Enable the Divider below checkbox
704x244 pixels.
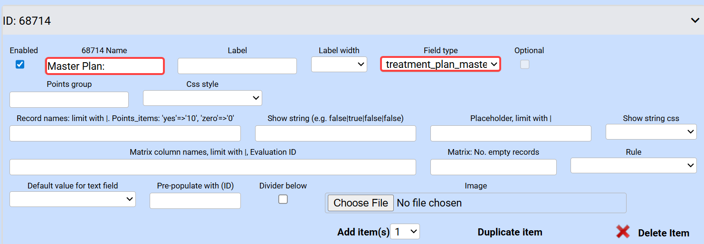283,199
